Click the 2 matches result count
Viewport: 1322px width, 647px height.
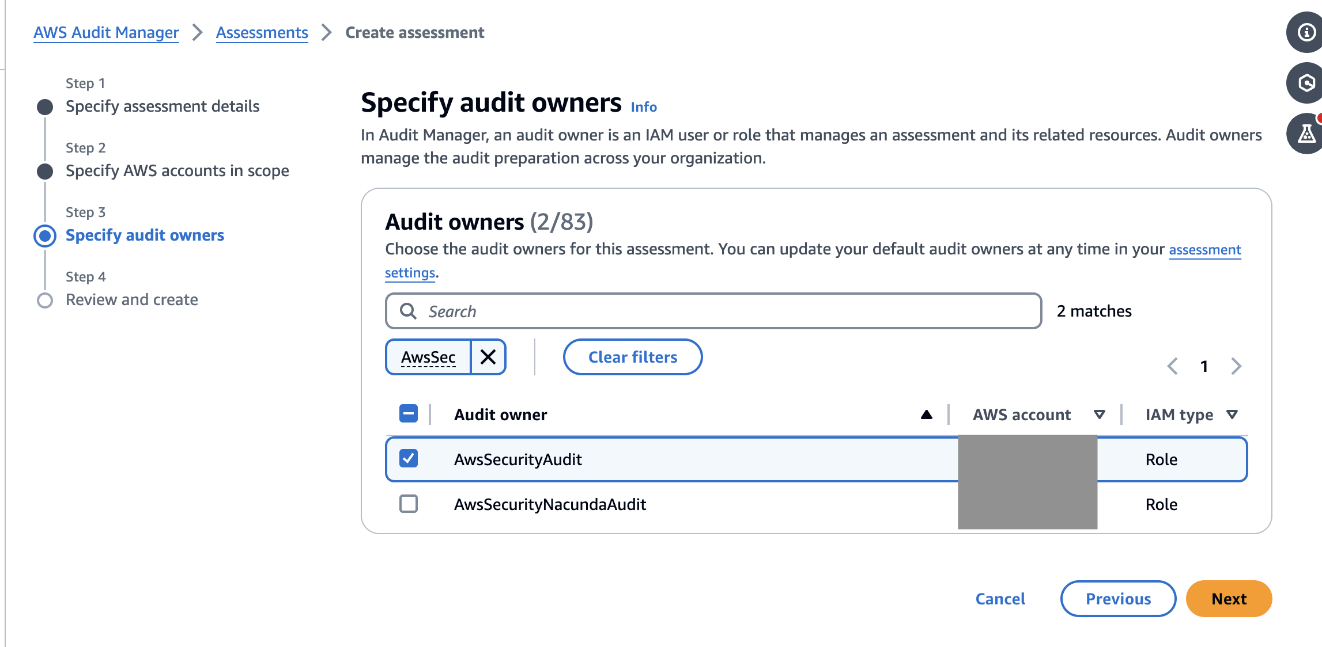click(x=1094, y=311)
